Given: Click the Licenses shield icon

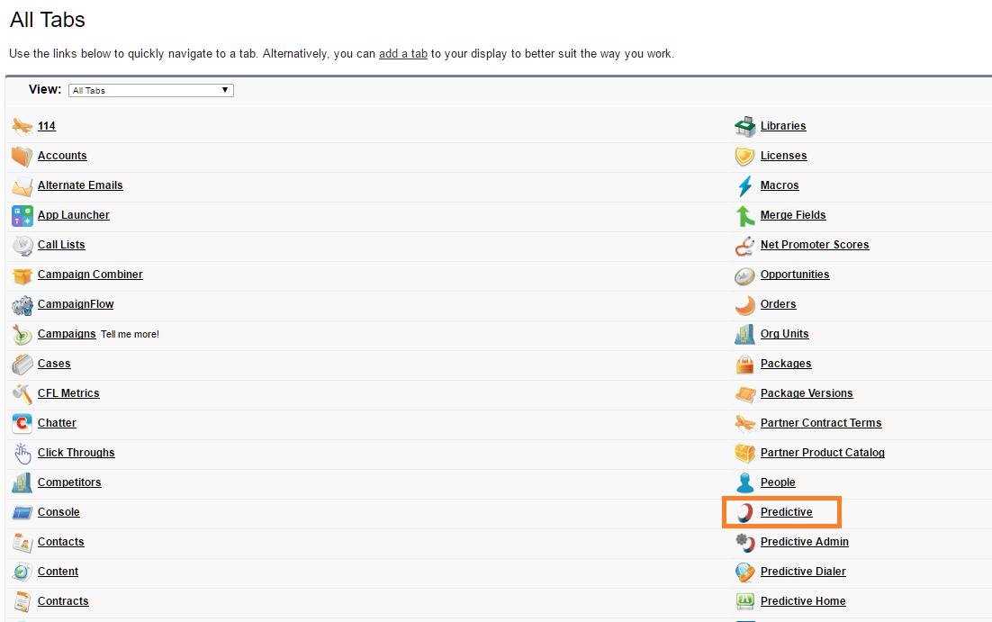Looking at the screenshot, I should point(744,156).
